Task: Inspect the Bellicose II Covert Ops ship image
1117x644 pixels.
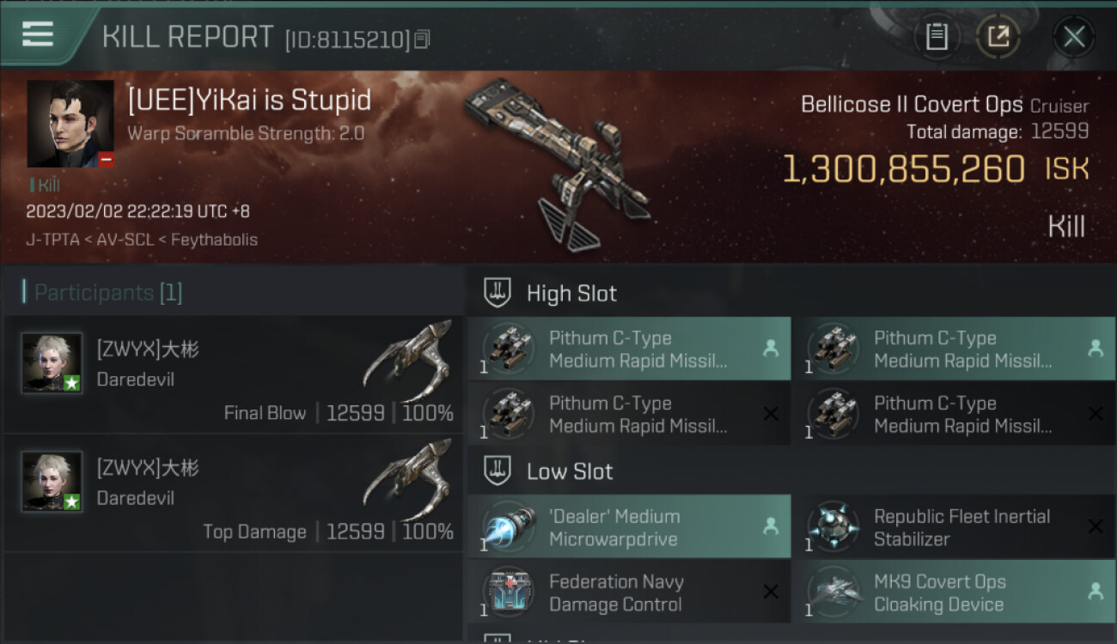Action: tap(558, 163)
